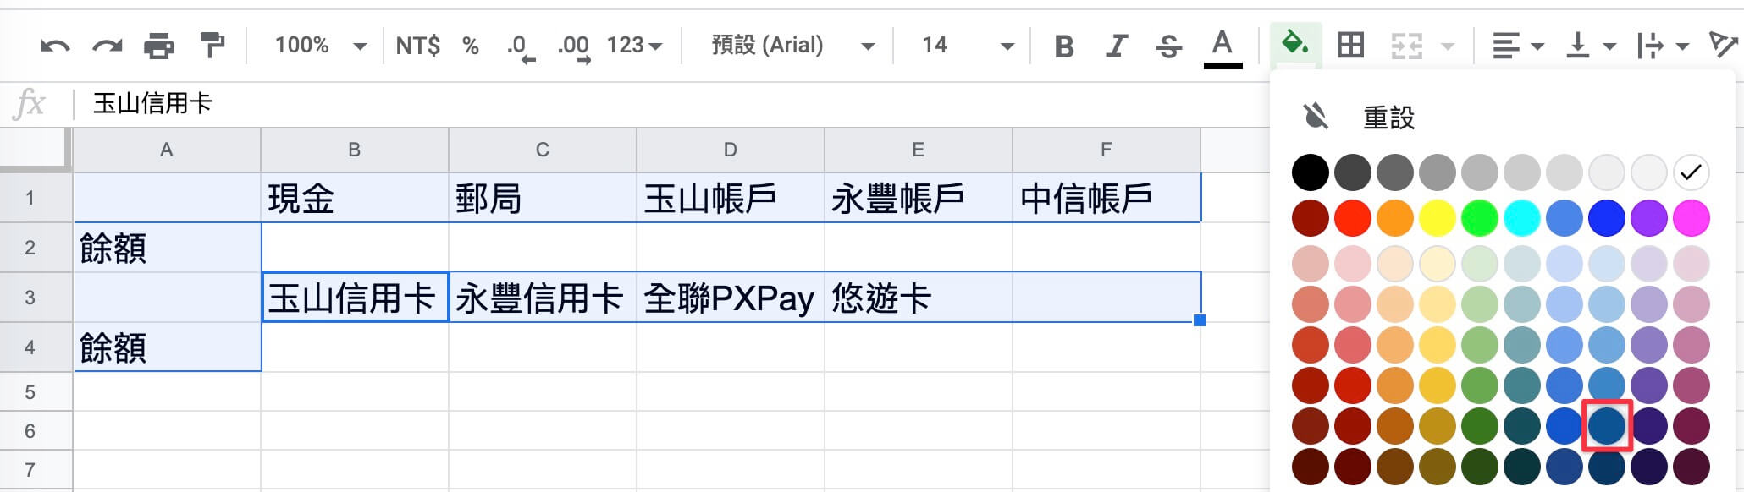Apply NT$ currency format
This screenshot has height=492, width=1744.
click(417, 46)
